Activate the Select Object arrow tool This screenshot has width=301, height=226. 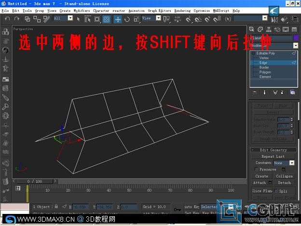(78, 19)
